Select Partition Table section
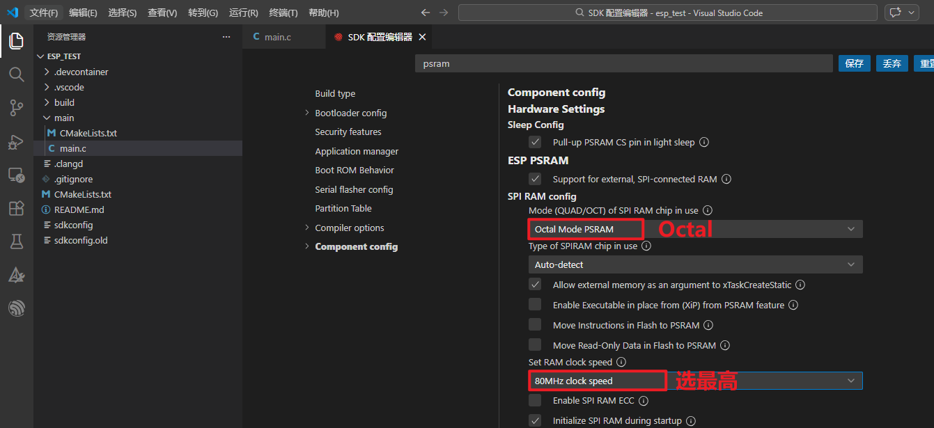934x428 pixels. pyautogui.click(x=343, y=208)
